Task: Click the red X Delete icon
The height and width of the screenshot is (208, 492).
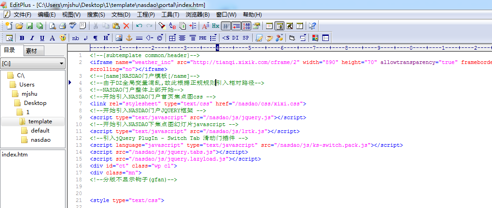Action: [x=126, y=26]
